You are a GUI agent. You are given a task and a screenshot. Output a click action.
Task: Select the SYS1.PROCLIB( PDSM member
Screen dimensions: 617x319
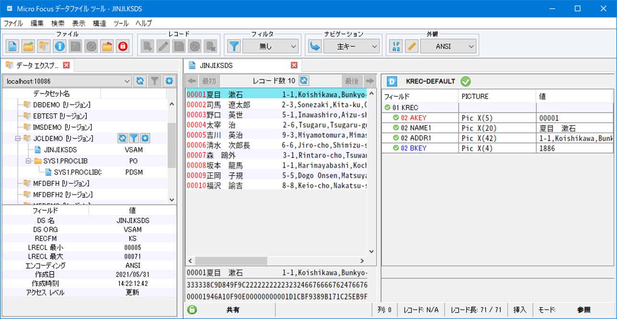coord(78,172)
